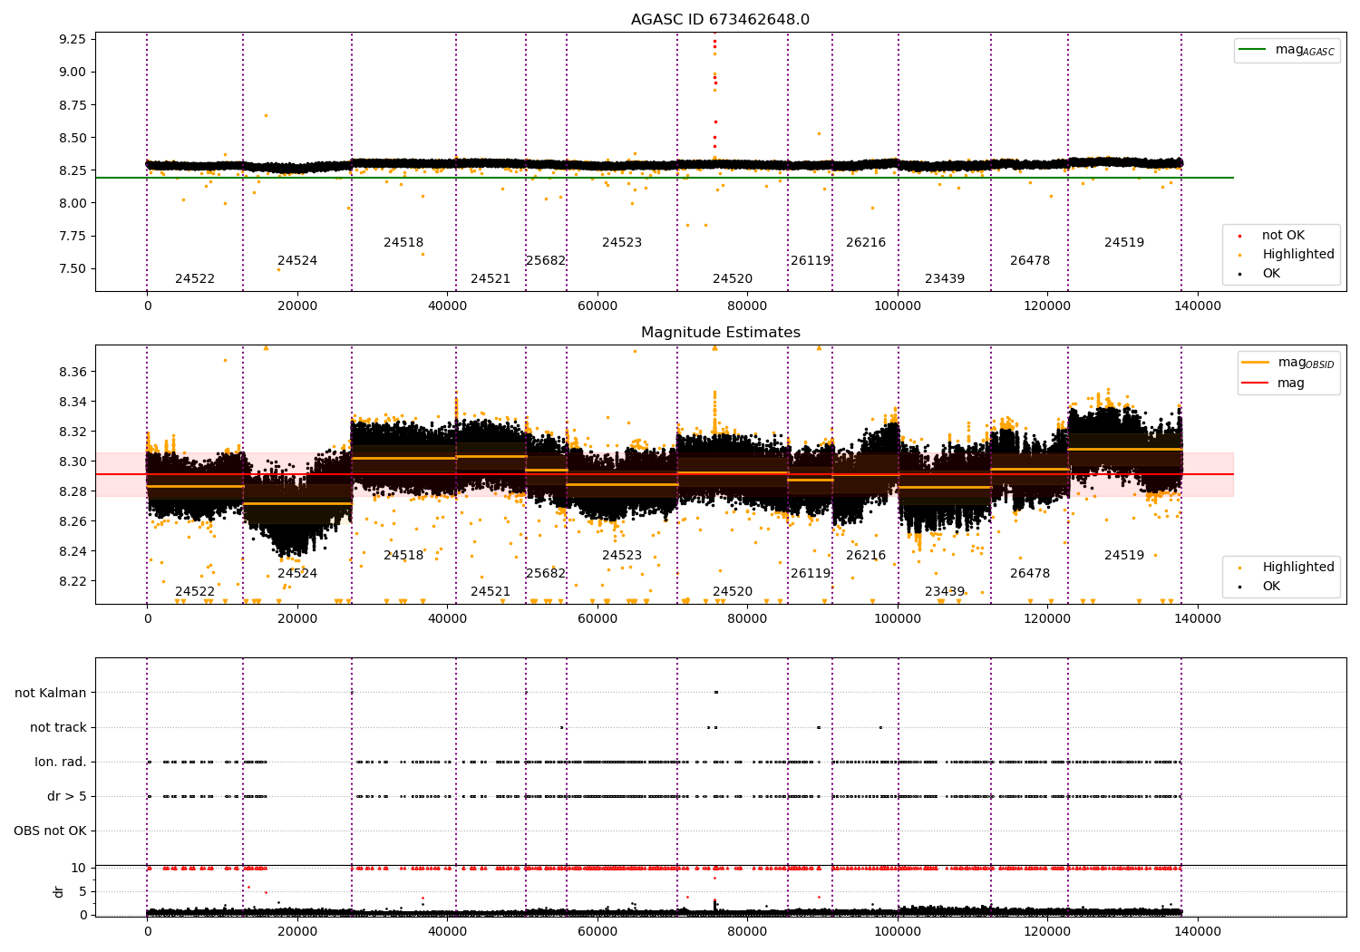Click the 'dr > 5' axis label
The height and width of the screenshot is (952, 1360).
[67, 796]
